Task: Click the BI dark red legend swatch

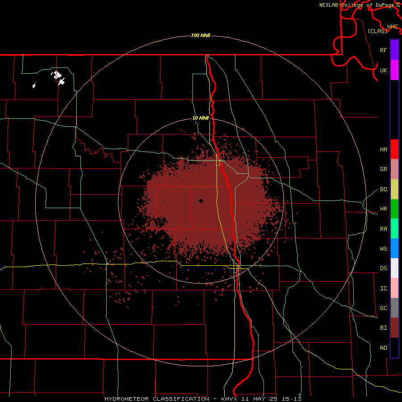Action: pyautogui.click(x=394, y=328)
